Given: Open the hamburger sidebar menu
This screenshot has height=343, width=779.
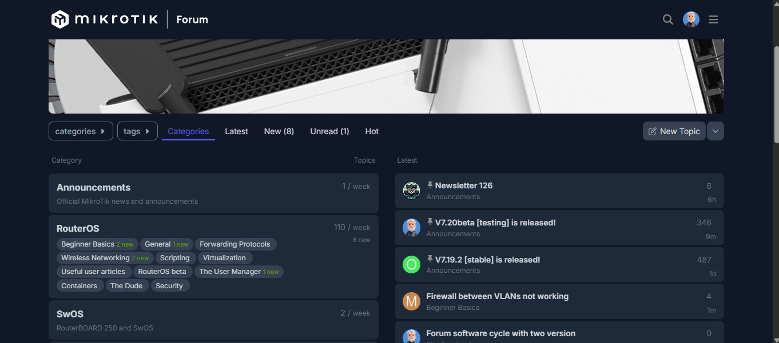Looking at the screenshot, I should coord(713,19).
